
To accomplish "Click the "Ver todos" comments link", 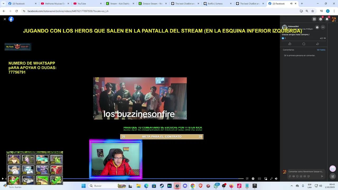I will [x=321, y=50].
